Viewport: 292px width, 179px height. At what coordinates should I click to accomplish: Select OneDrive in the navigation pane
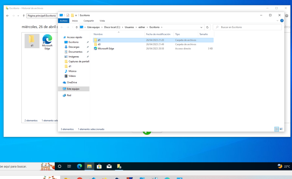(72, 83)
